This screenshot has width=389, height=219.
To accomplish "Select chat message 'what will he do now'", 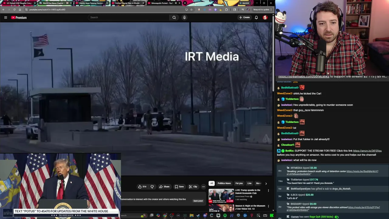I will 305,160.
